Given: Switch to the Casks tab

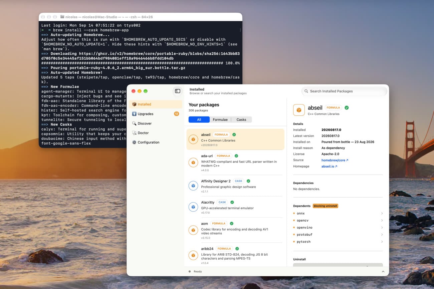Looking at the screenshot, I should tap(241, 119).
